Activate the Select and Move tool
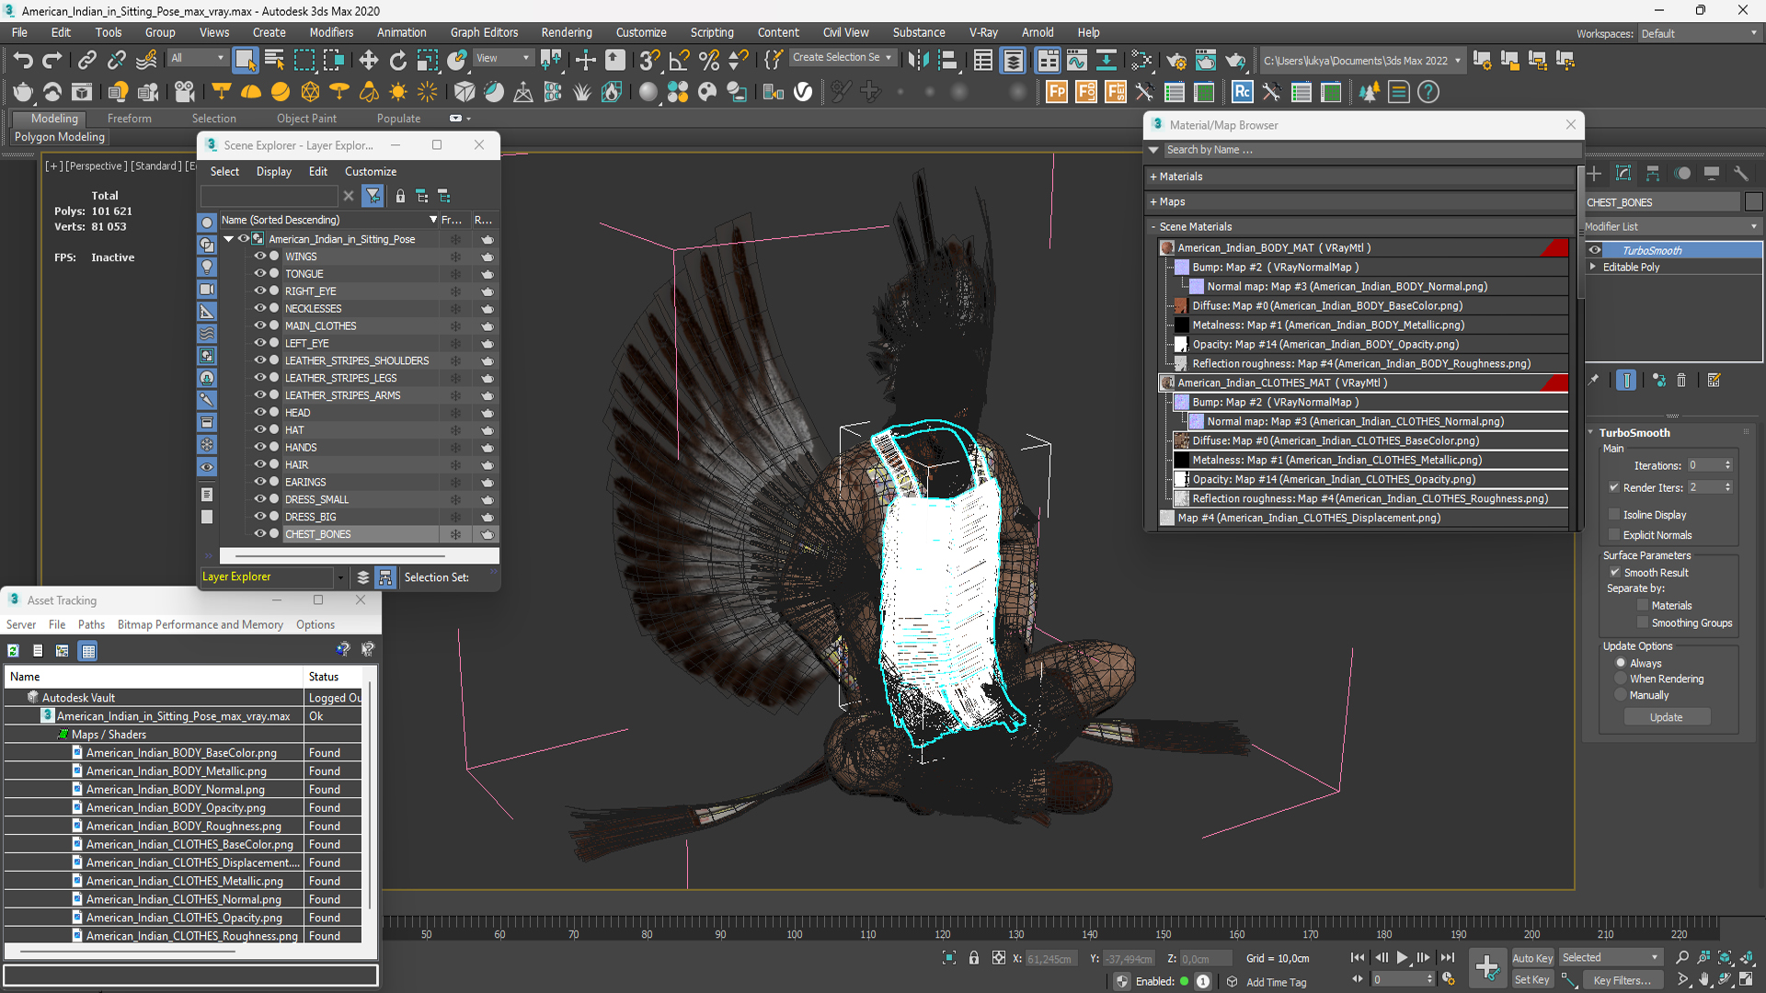The image size is (1766, 993). pyautogui.click(x=369, y=61)
